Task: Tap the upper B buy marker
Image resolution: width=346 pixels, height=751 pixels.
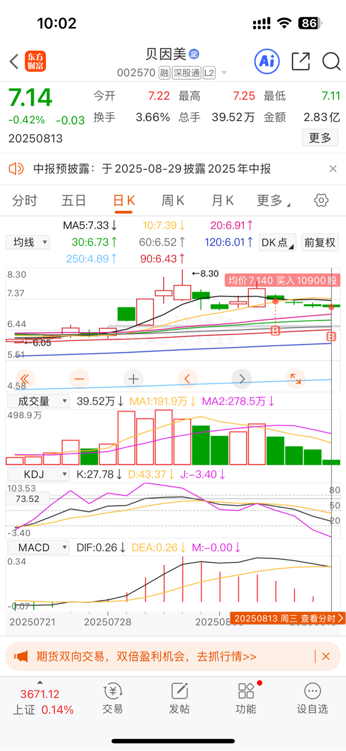Action: pos(275,331)
